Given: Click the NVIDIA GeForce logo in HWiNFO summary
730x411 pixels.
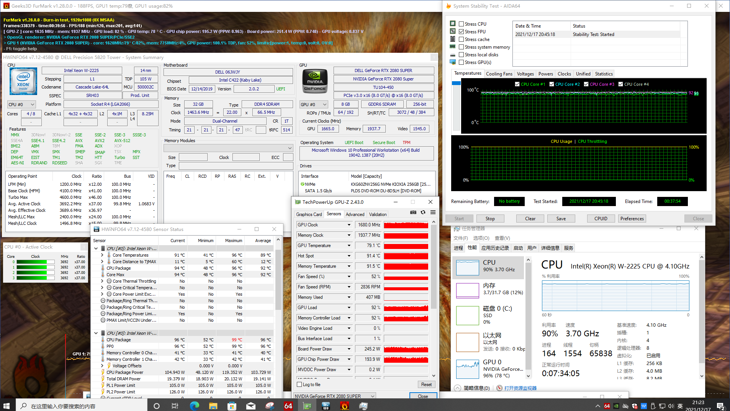Looking at the screenshot, I should (315, 81).
